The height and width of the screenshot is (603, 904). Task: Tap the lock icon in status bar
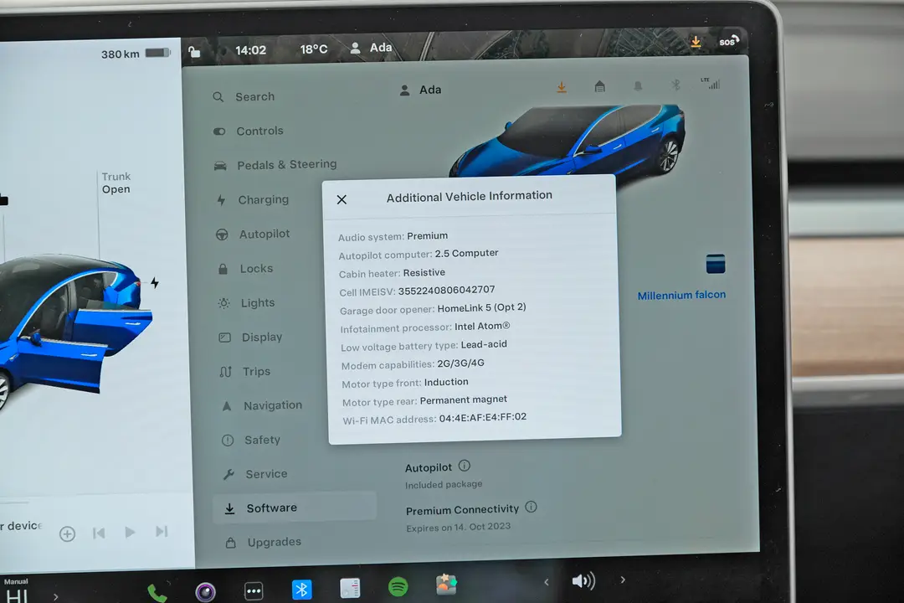pos(195,52)
